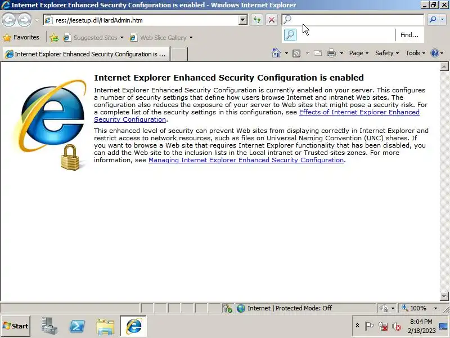Open the Page menu
Viewport: 450px width, 338px height.
pos(359,53)
